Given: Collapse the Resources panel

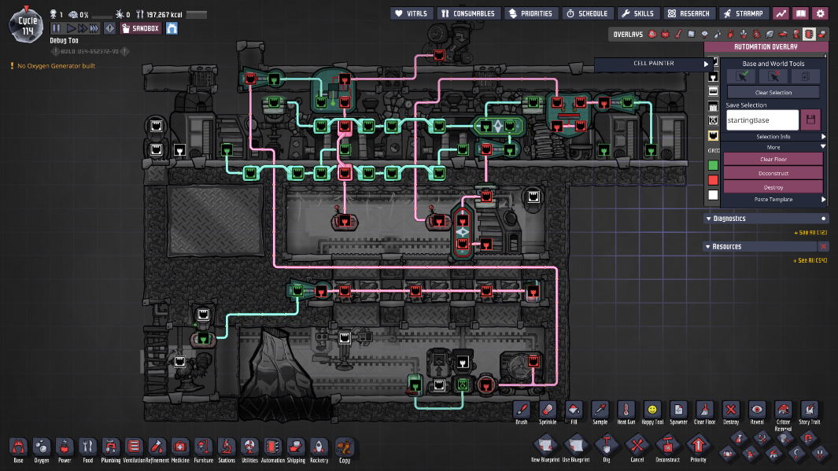Looking at the screenshot, I should (x=708, y=247).
